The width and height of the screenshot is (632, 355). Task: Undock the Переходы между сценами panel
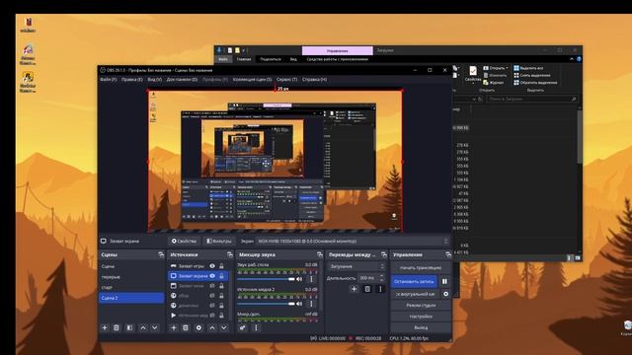pyautogui.click(x=384, y=254)
